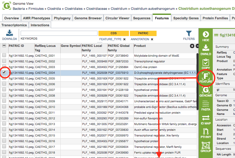235x158 pixels.
Task: Focus the Keywords search field
Action: pyautogui.click(x=59, y=33)
